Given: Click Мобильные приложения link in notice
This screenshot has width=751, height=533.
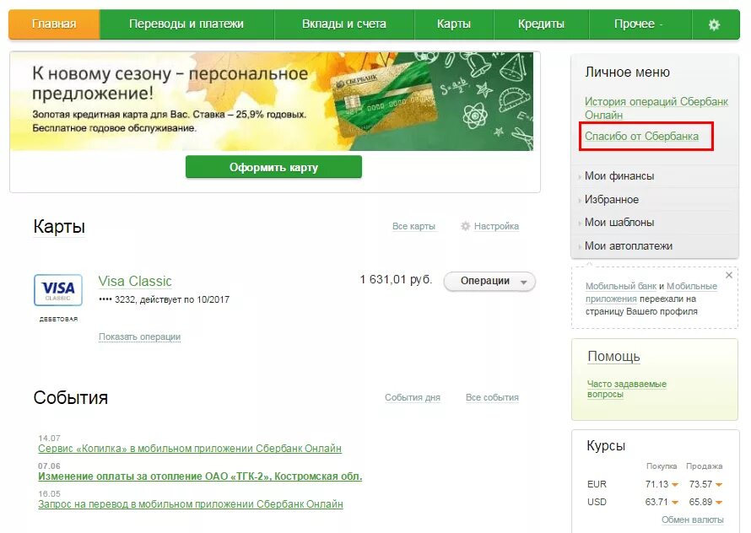Looking at the screenshot, I should pos(651,292).
